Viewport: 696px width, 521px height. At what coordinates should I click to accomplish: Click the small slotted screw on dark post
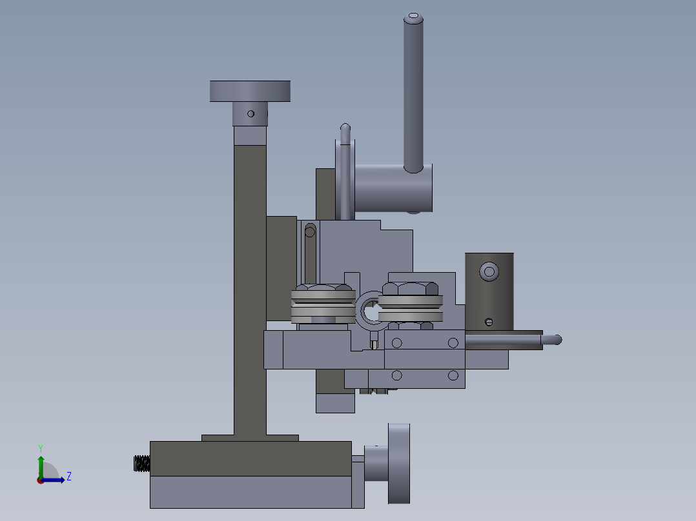pos(489,322)
